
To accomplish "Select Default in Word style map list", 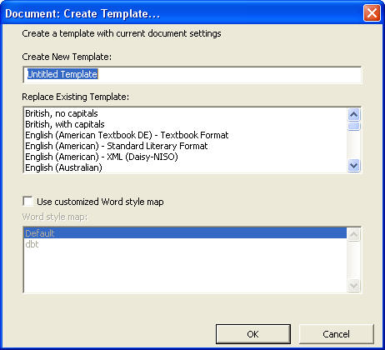I will [186, 233].
